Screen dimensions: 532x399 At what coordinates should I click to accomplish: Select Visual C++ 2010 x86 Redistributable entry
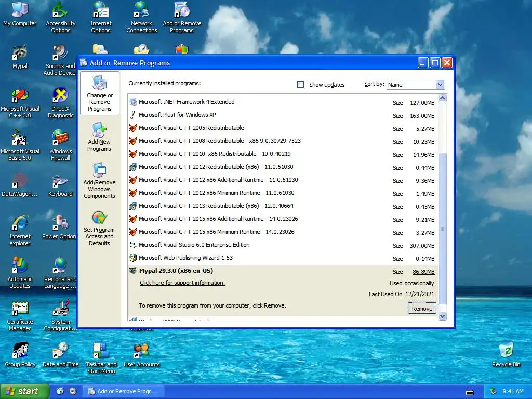(283, 154)
